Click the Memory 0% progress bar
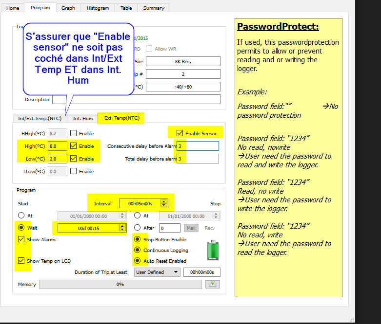Image resolution: width=381 pixels, height=324 pixels. [120, 284]
